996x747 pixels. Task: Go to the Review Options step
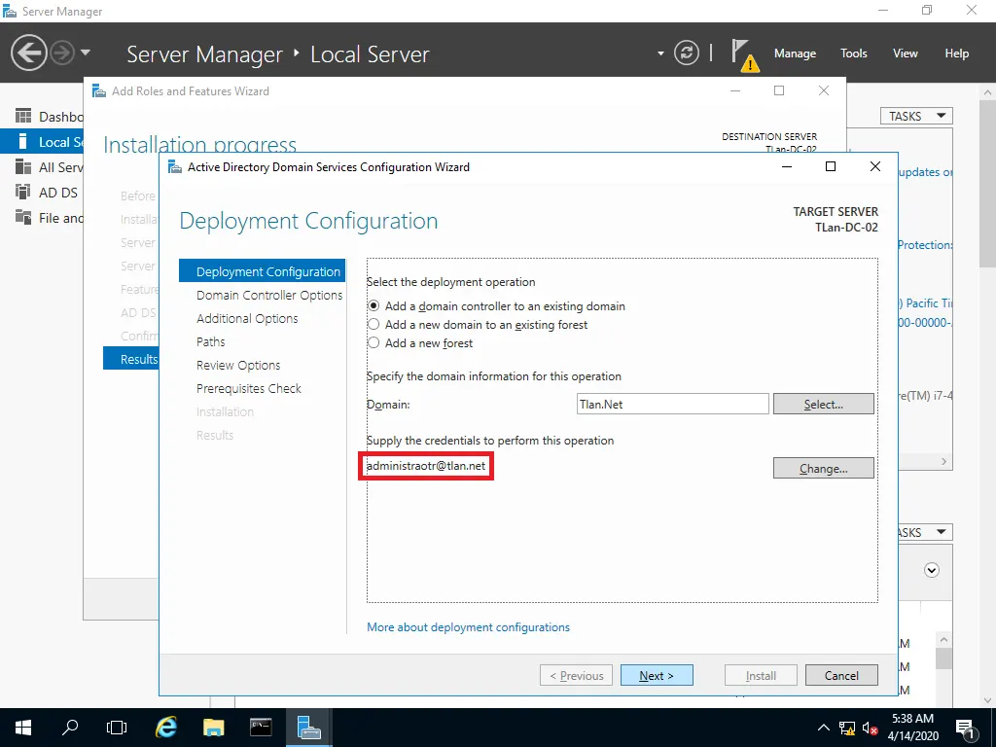(238, 366)
